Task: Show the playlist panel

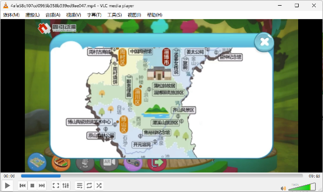Action: [x=79, y=185]
